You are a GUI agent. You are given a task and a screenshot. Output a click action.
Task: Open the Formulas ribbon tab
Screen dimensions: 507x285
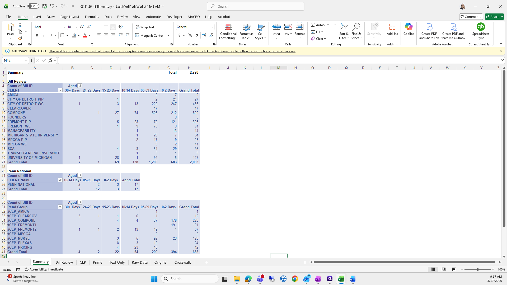(x=92, y=17)
